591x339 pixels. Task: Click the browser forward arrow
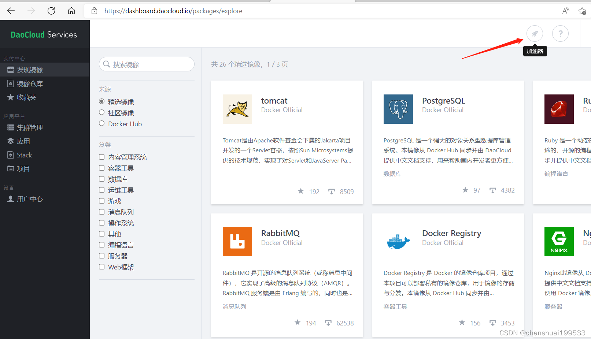click(31, 11)
